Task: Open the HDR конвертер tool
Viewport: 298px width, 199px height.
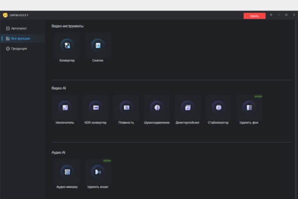Action: (x=95, y=110)
